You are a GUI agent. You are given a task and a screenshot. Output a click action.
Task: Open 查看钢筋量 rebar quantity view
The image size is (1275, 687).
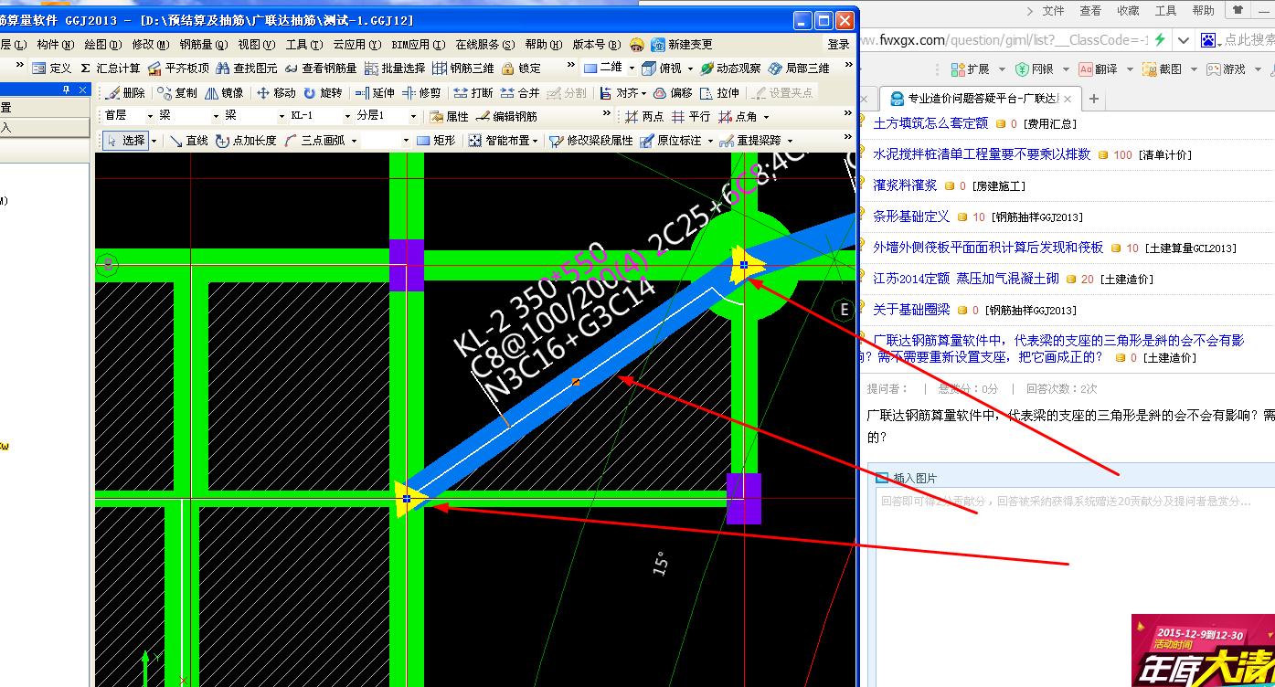pos(321,69)
